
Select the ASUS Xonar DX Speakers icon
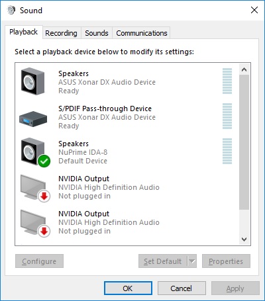click(32, 81)
